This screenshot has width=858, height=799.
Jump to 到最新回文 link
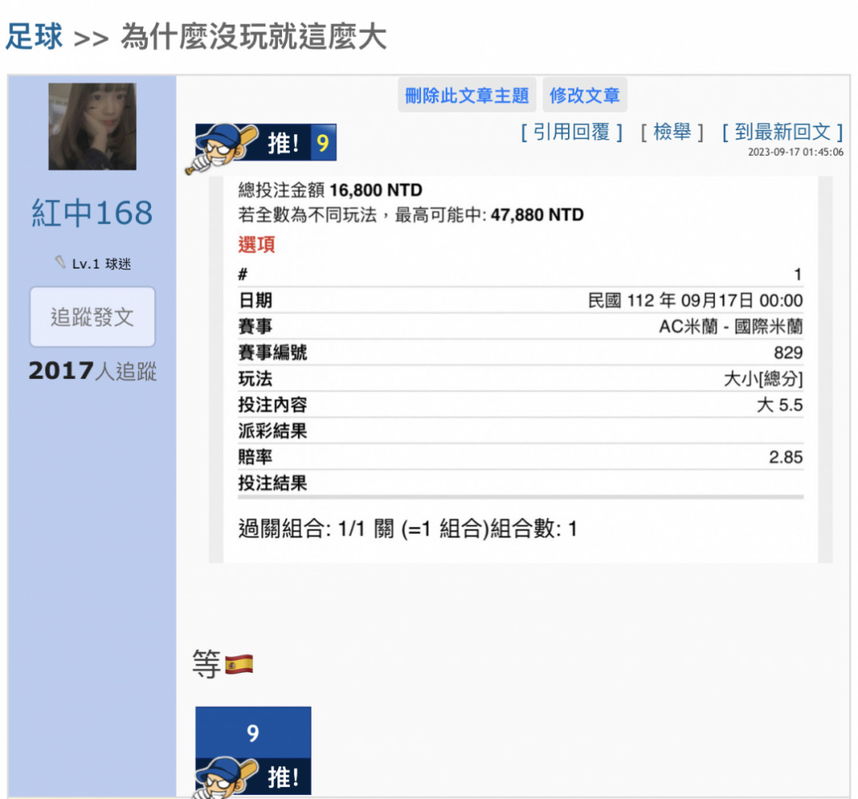[x=782, y=132]
